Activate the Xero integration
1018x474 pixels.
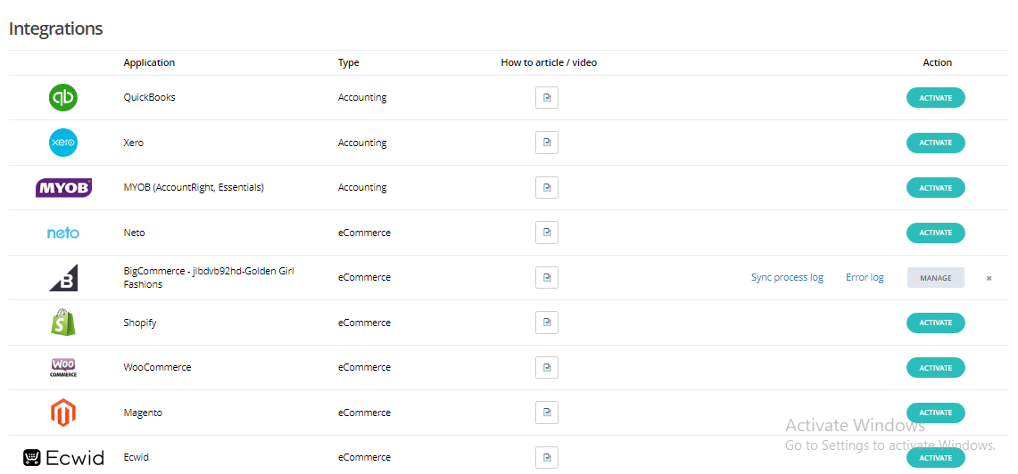(936, 143)
